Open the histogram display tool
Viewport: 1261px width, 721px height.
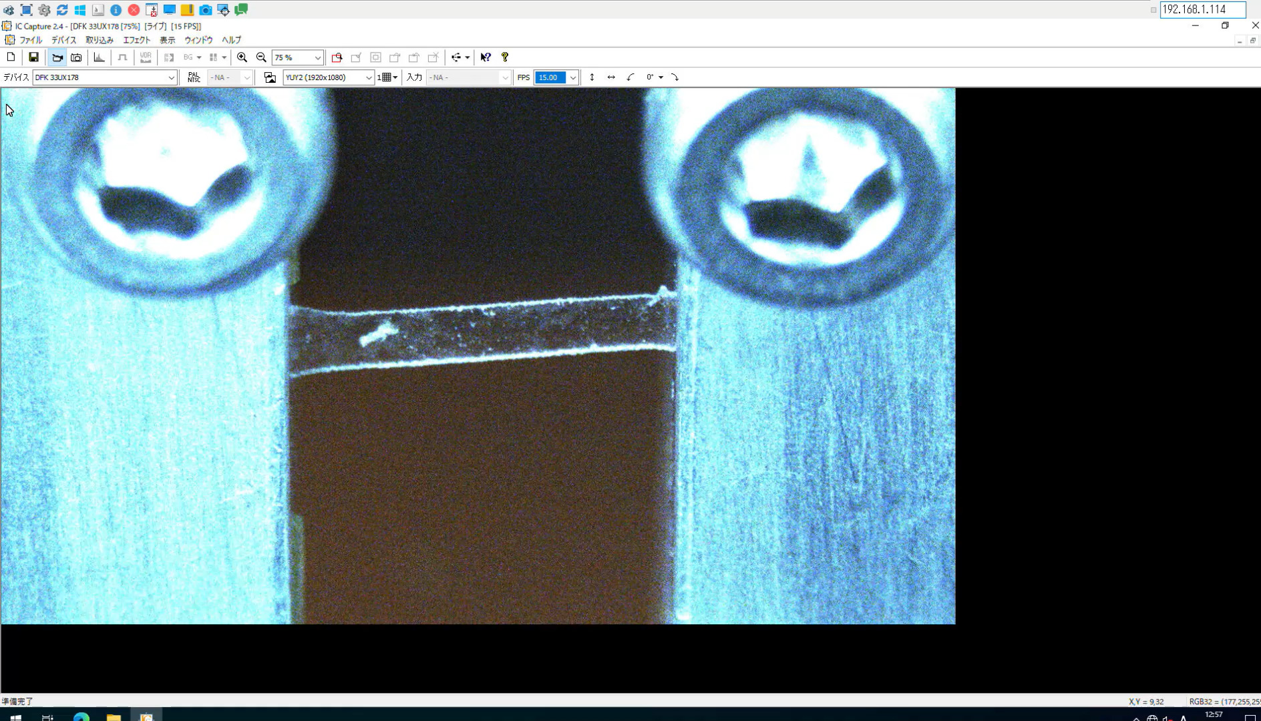pyautogui.click(x=99, y=57)
